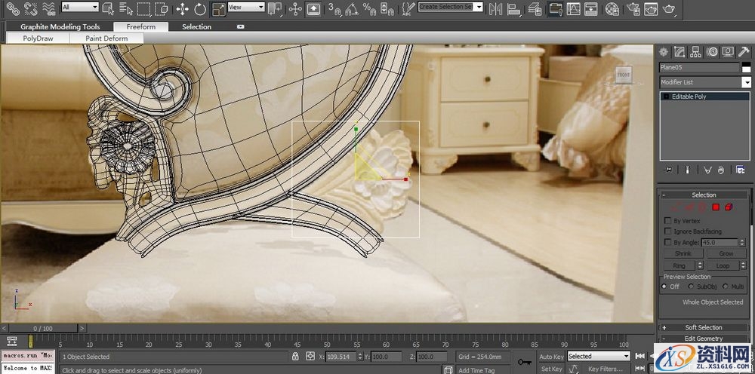Select the SubObj preview selection radio
This screenshot has width=755, height=374.
(689, 287)
